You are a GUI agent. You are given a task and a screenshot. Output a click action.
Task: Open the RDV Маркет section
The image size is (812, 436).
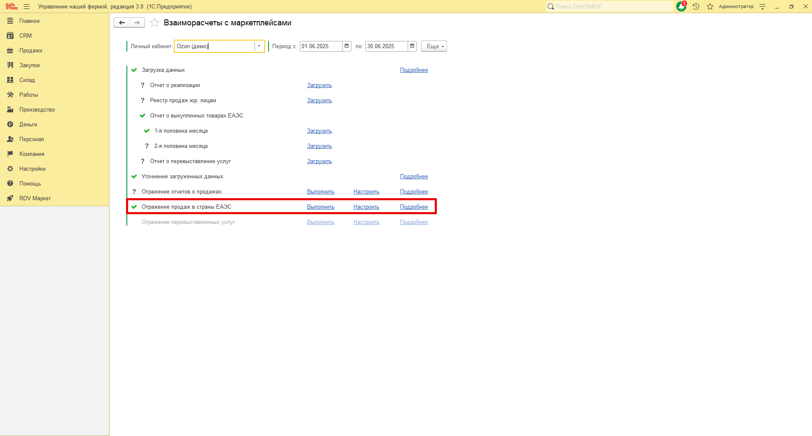tap(35, 198)
